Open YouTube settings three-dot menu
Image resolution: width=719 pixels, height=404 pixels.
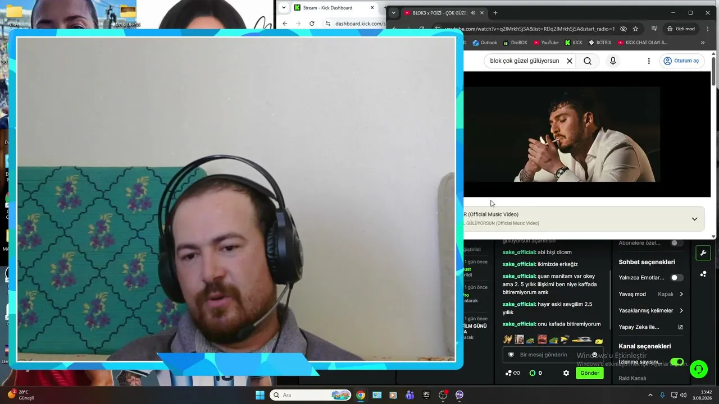click(649, 61)
